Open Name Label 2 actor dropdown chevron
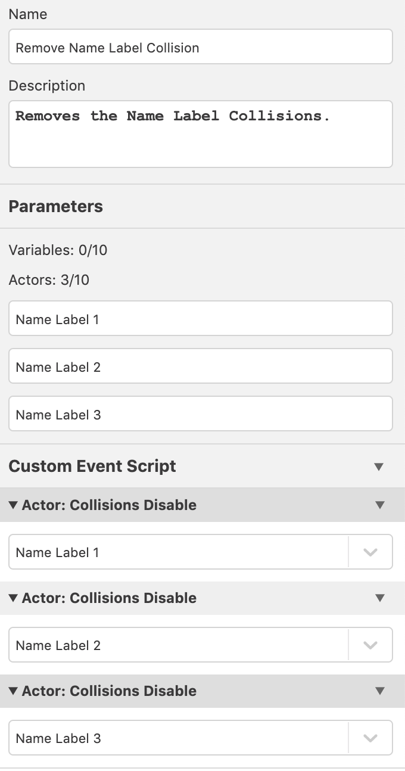 coord(370,645)
